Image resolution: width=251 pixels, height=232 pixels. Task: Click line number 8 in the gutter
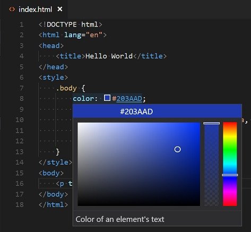click(x=21, y=99)
